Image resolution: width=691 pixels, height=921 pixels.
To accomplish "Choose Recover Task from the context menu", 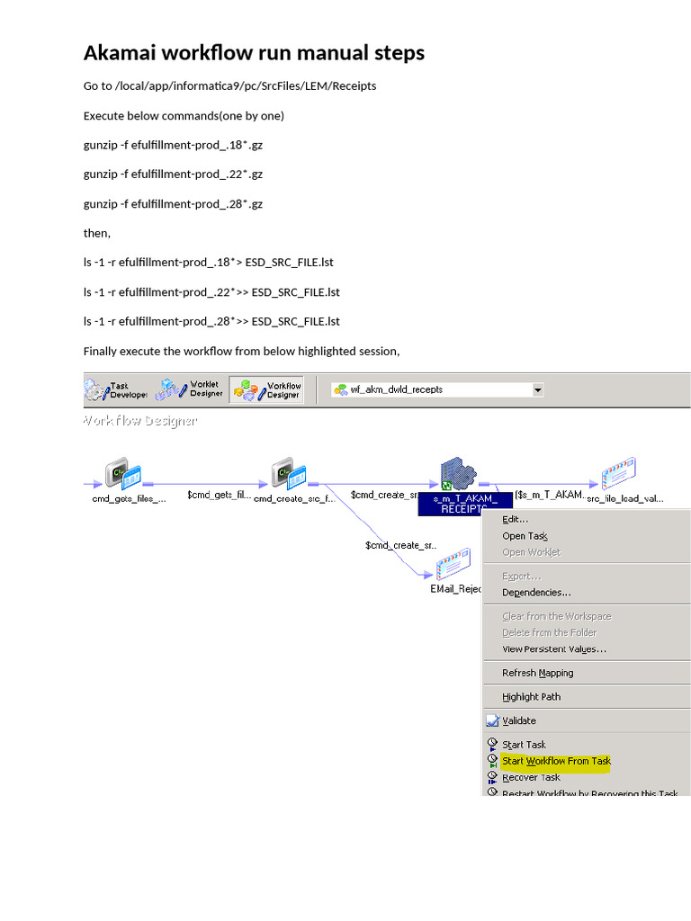I will coord(531,777).
